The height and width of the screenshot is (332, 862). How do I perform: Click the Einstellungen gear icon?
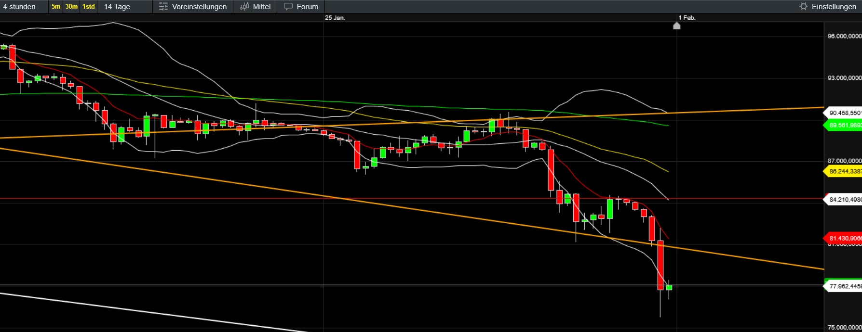click(x=803, y=7)
